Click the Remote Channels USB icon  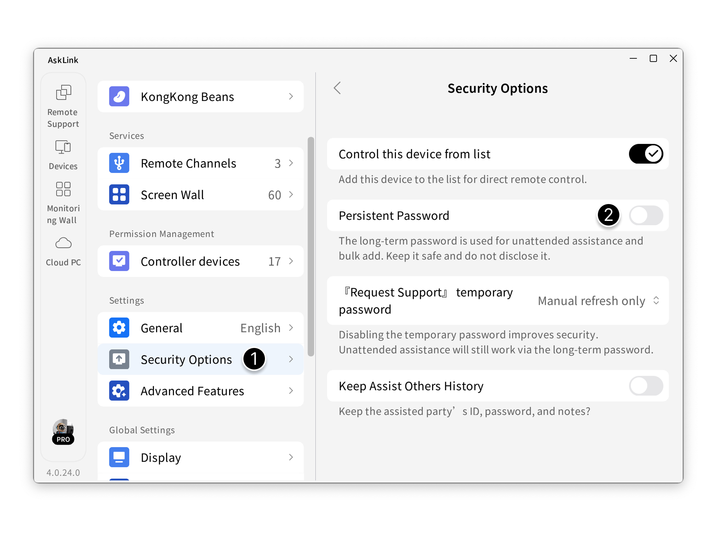(119, 163)
